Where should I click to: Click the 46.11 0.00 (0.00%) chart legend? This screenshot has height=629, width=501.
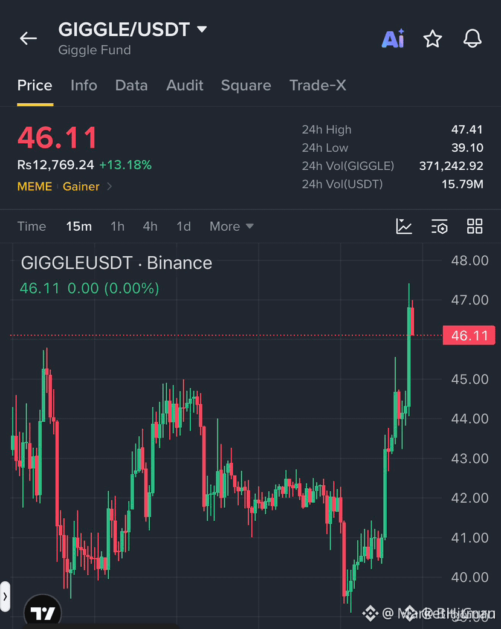89,288
